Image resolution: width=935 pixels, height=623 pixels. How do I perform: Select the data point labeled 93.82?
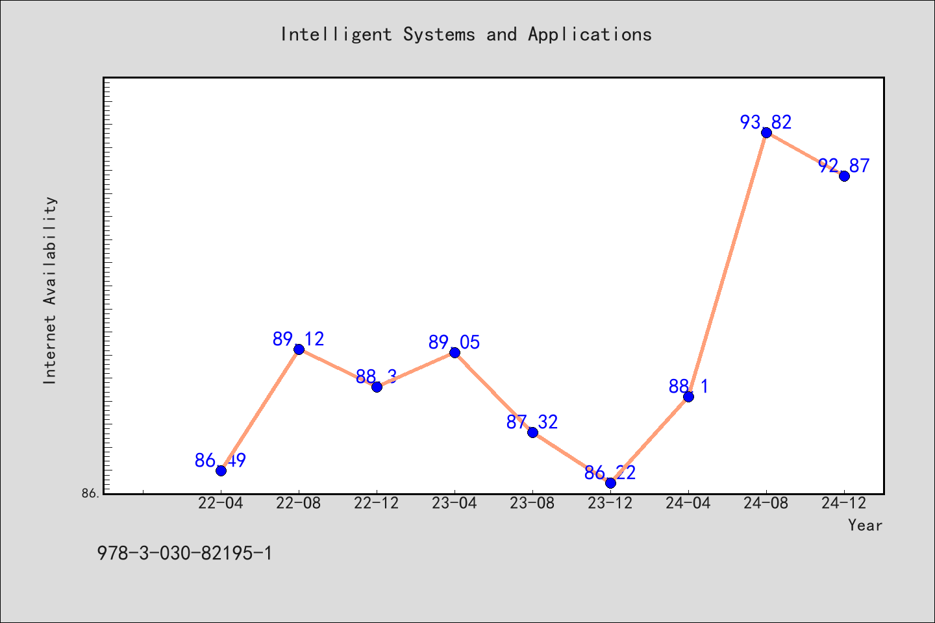(x=766, y=132)
